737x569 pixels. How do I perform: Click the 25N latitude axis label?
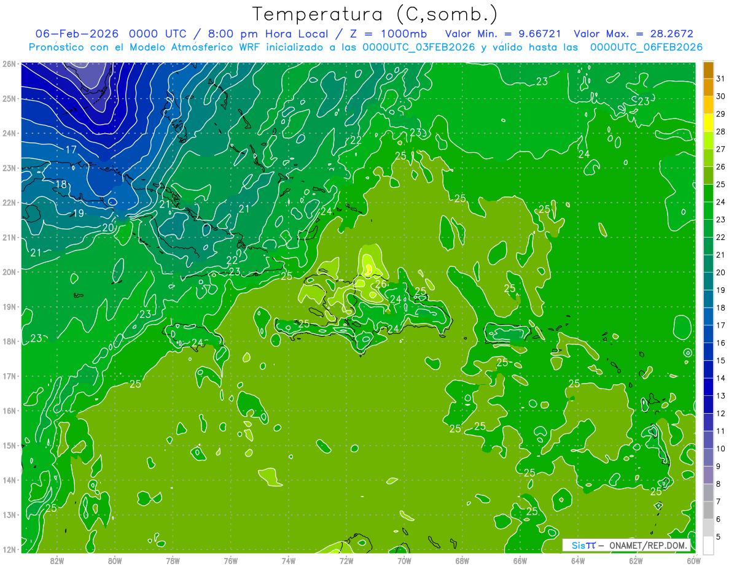coord(9,98)
